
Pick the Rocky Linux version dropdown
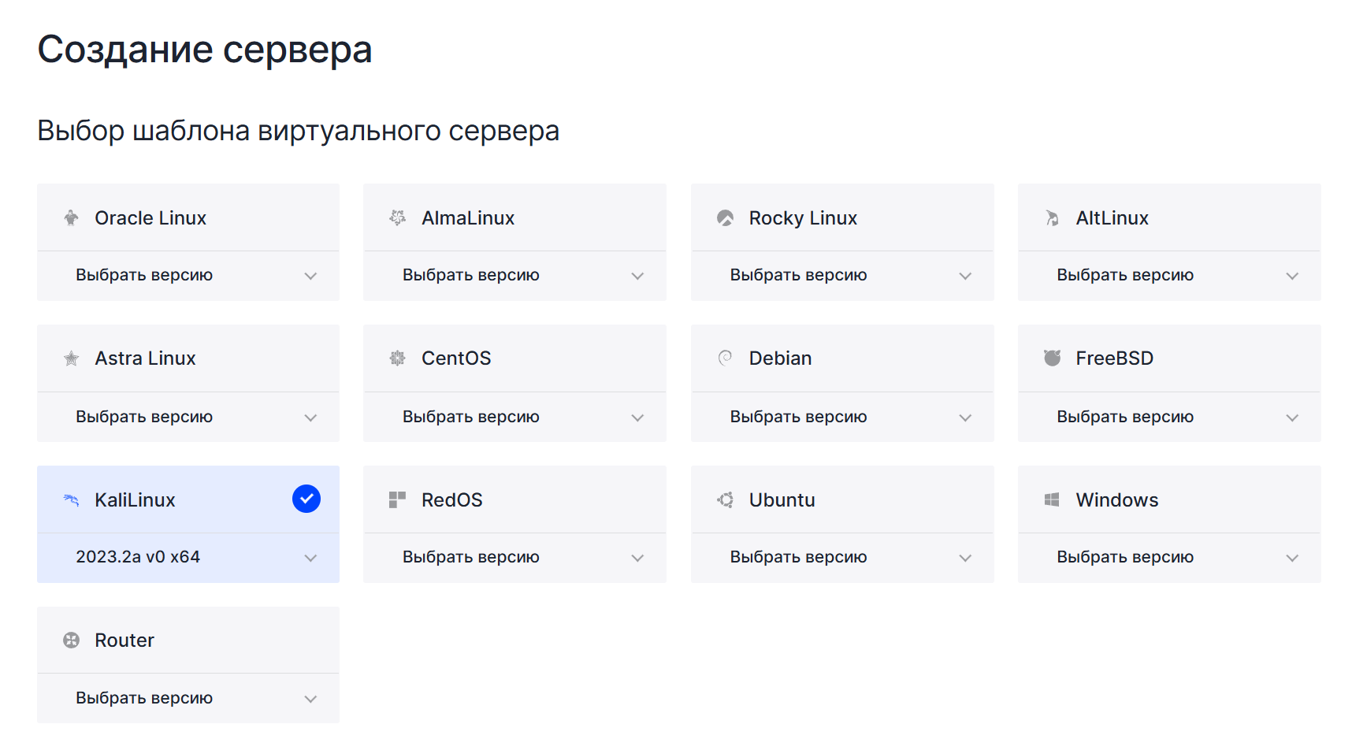842,276
